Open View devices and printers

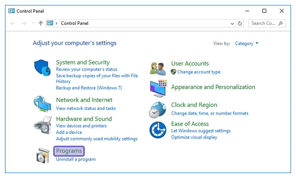81,126
